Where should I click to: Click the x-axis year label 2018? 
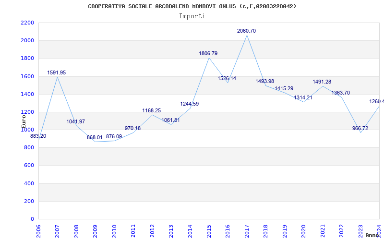(x=266, y=231)
